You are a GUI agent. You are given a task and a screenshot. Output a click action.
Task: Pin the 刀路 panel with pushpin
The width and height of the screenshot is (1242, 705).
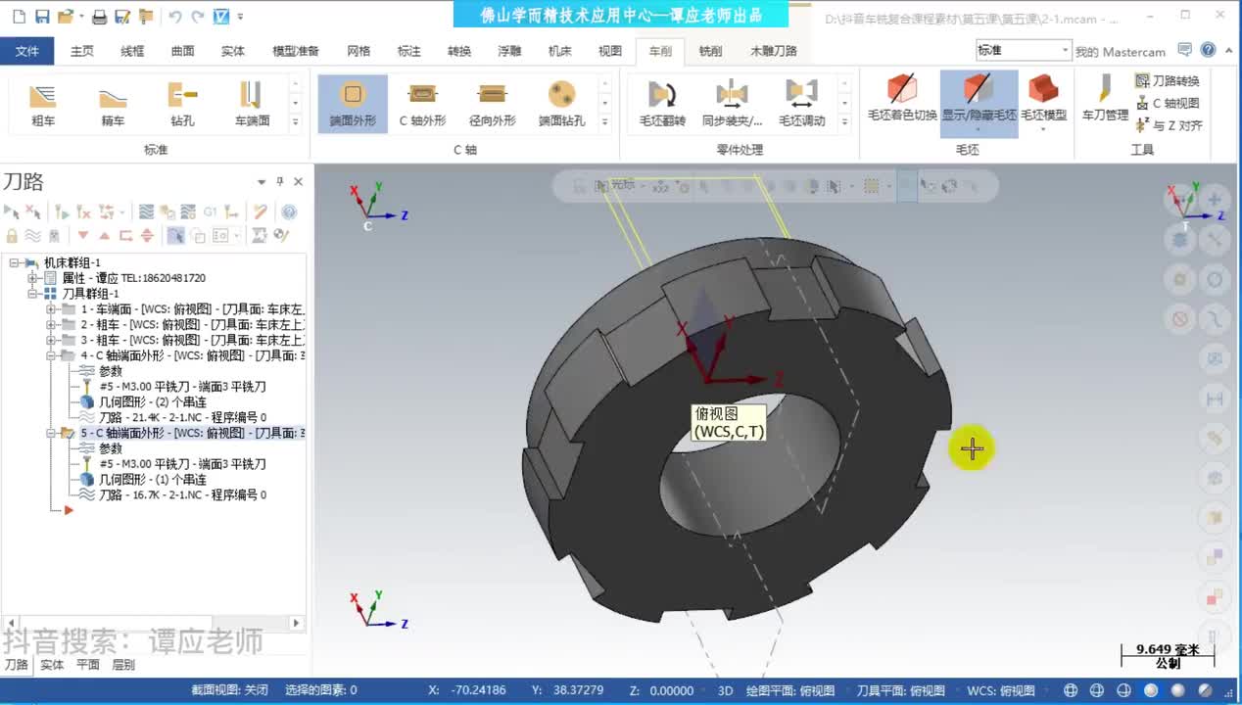(280, 182)
